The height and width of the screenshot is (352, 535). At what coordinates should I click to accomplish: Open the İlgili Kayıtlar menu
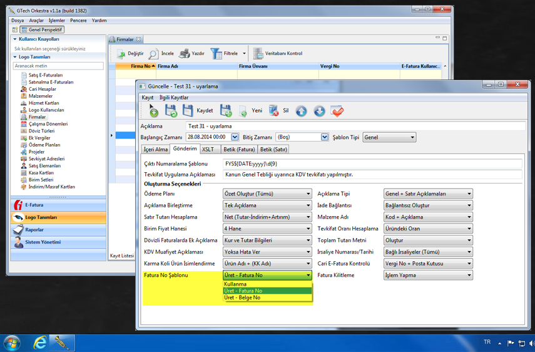coord(173,98)
